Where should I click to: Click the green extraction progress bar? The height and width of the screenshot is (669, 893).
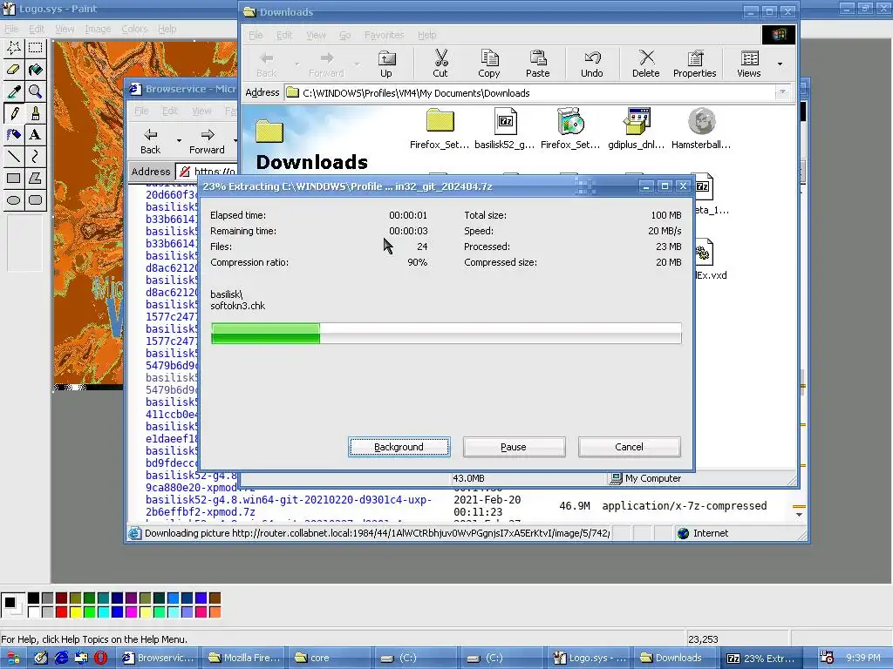pyautogui.click(x=446, y=334)
